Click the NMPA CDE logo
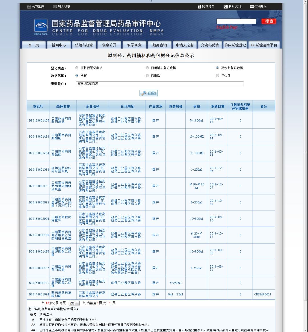This screenshot has height=332, width=308. [41, 27]
